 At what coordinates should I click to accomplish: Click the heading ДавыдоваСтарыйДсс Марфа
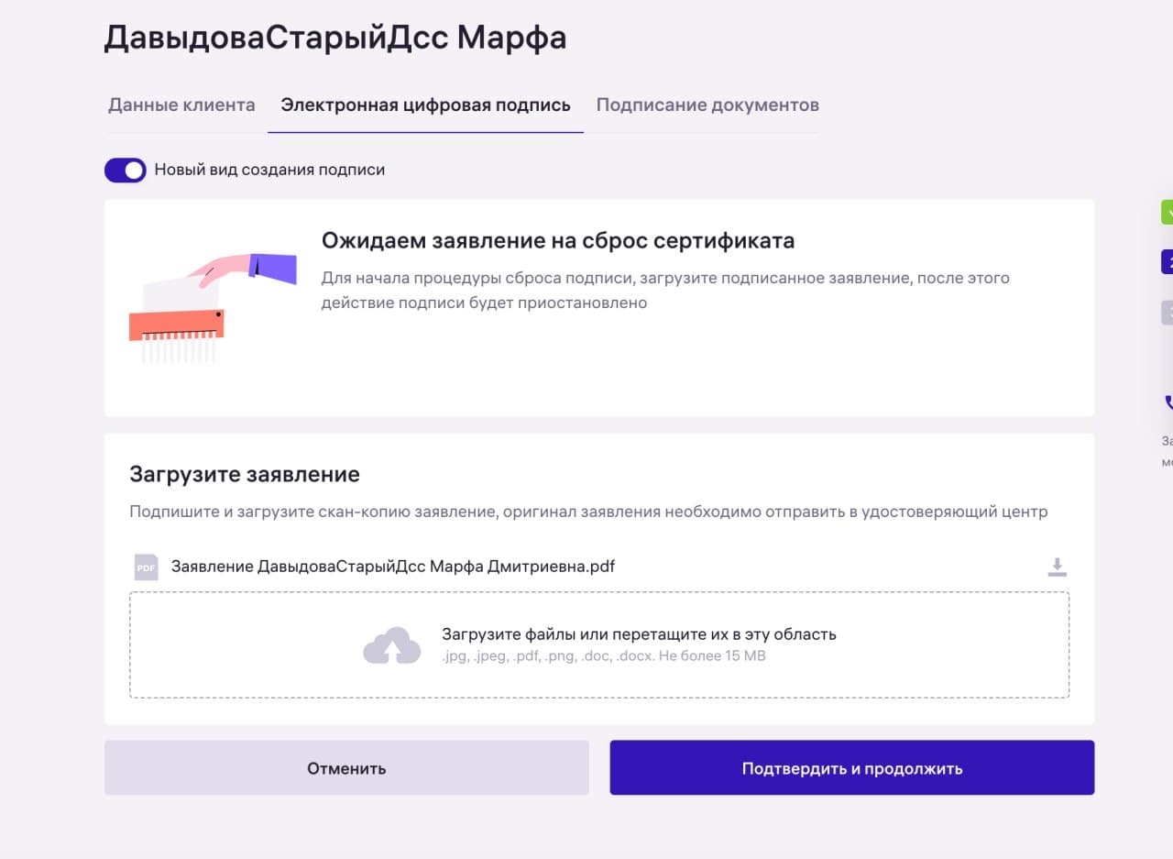[335, 38]
